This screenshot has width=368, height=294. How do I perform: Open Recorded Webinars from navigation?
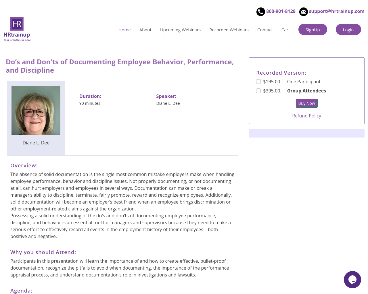[x=229, y=30]
